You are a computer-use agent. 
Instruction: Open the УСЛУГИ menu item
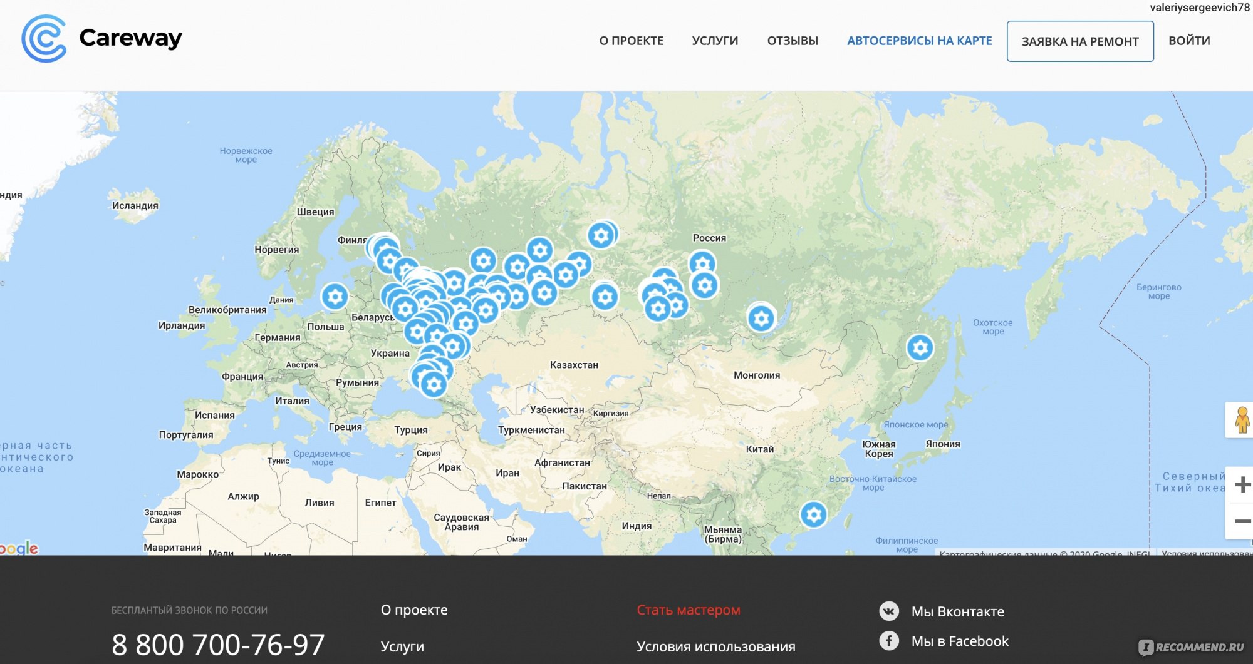715,41
